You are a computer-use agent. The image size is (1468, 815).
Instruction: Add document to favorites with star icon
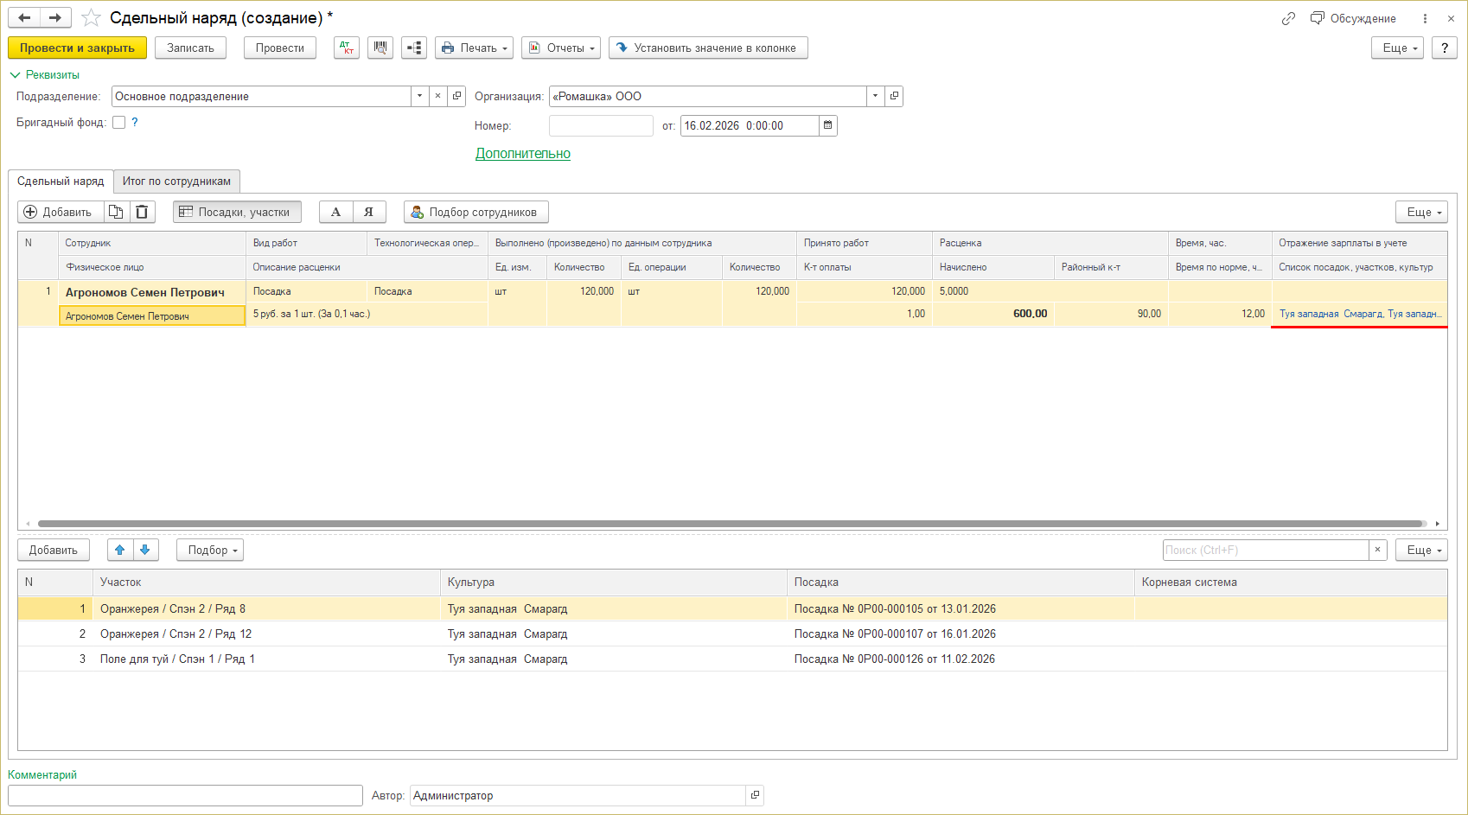91,18
